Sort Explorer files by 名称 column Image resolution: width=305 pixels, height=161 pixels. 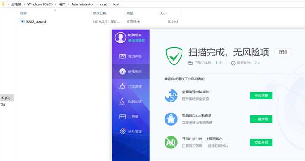(23, 13)
